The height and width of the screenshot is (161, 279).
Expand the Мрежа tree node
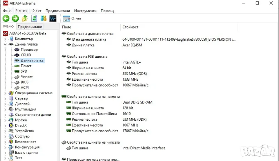5,120
